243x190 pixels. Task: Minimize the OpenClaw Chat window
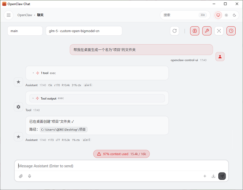pos(214,4)
